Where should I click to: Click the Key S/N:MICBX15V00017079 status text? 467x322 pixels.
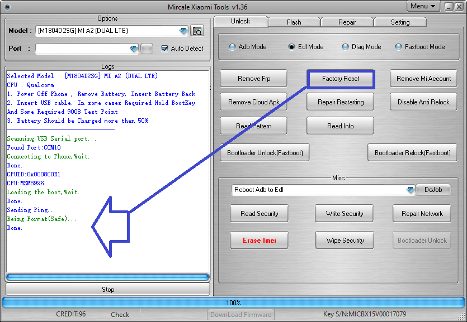[x=364, y=314]
